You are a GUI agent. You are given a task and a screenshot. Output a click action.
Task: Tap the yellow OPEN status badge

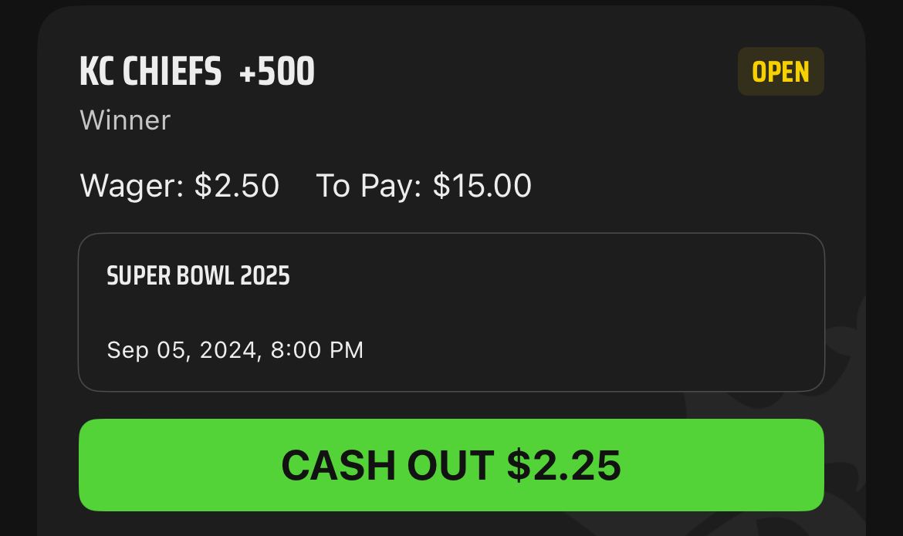pyautogui.click(x=780, y=72)
